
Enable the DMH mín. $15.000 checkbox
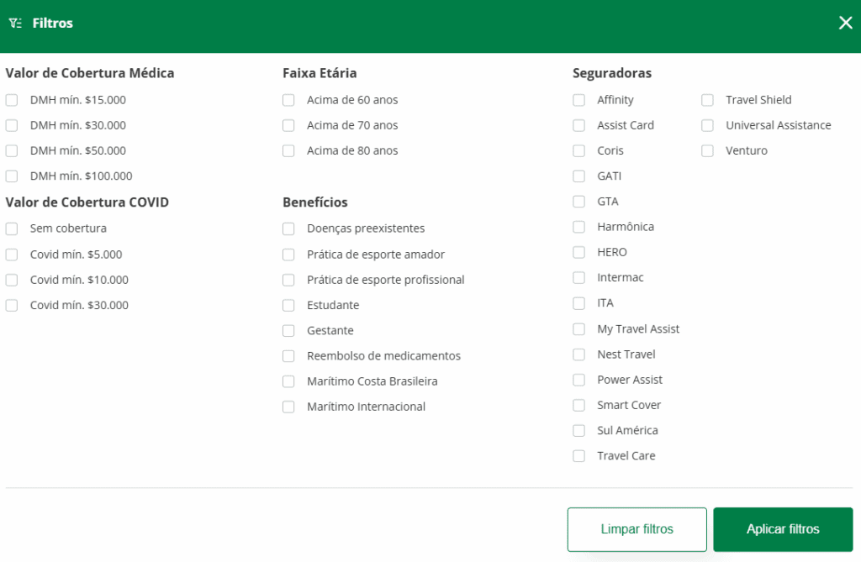pos(12,100)
